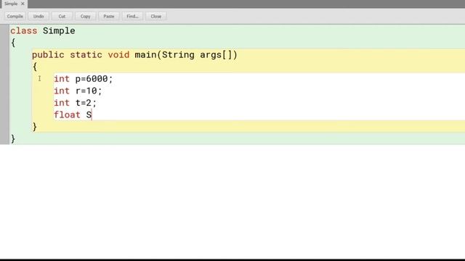Click on the 'class' keyword

coord(24,30)
